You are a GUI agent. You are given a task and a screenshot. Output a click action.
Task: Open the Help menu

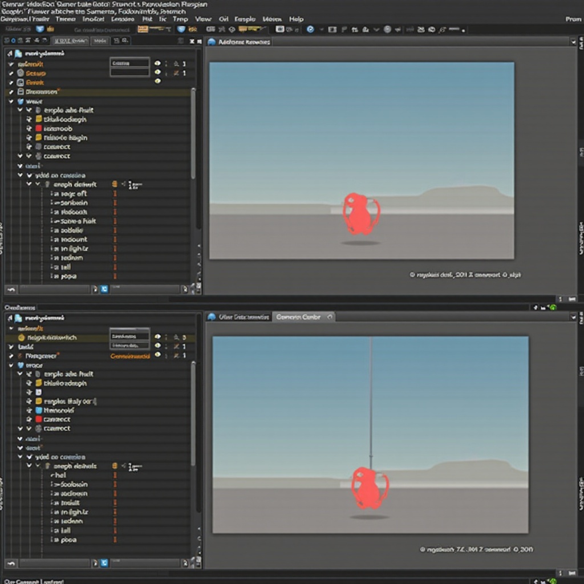(x=296, y=19)
